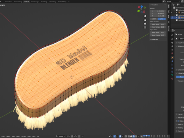Toggle viewport gizmo visibility button
Screen dimensions: 184x138
115,136
